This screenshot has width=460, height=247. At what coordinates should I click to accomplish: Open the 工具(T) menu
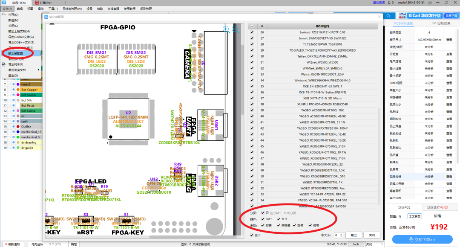click(53, 9)
